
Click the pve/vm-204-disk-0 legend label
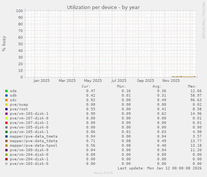29,155
